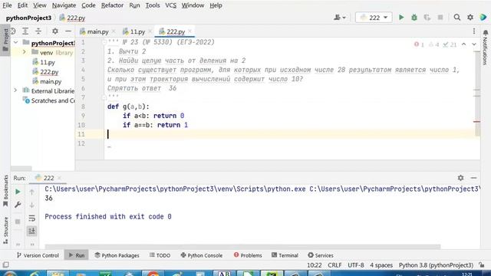Open the File menu

7,5
